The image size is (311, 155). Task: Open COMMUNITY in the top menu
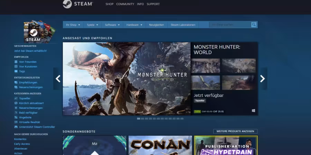click(x=125, y=4)
